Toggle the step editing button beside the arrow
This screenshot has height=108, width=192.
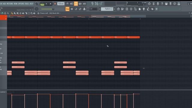(76, 9)
